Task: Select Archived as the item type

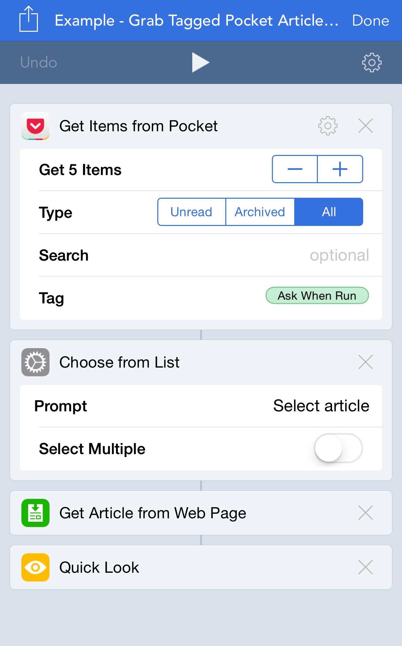Action: point(260,212)
